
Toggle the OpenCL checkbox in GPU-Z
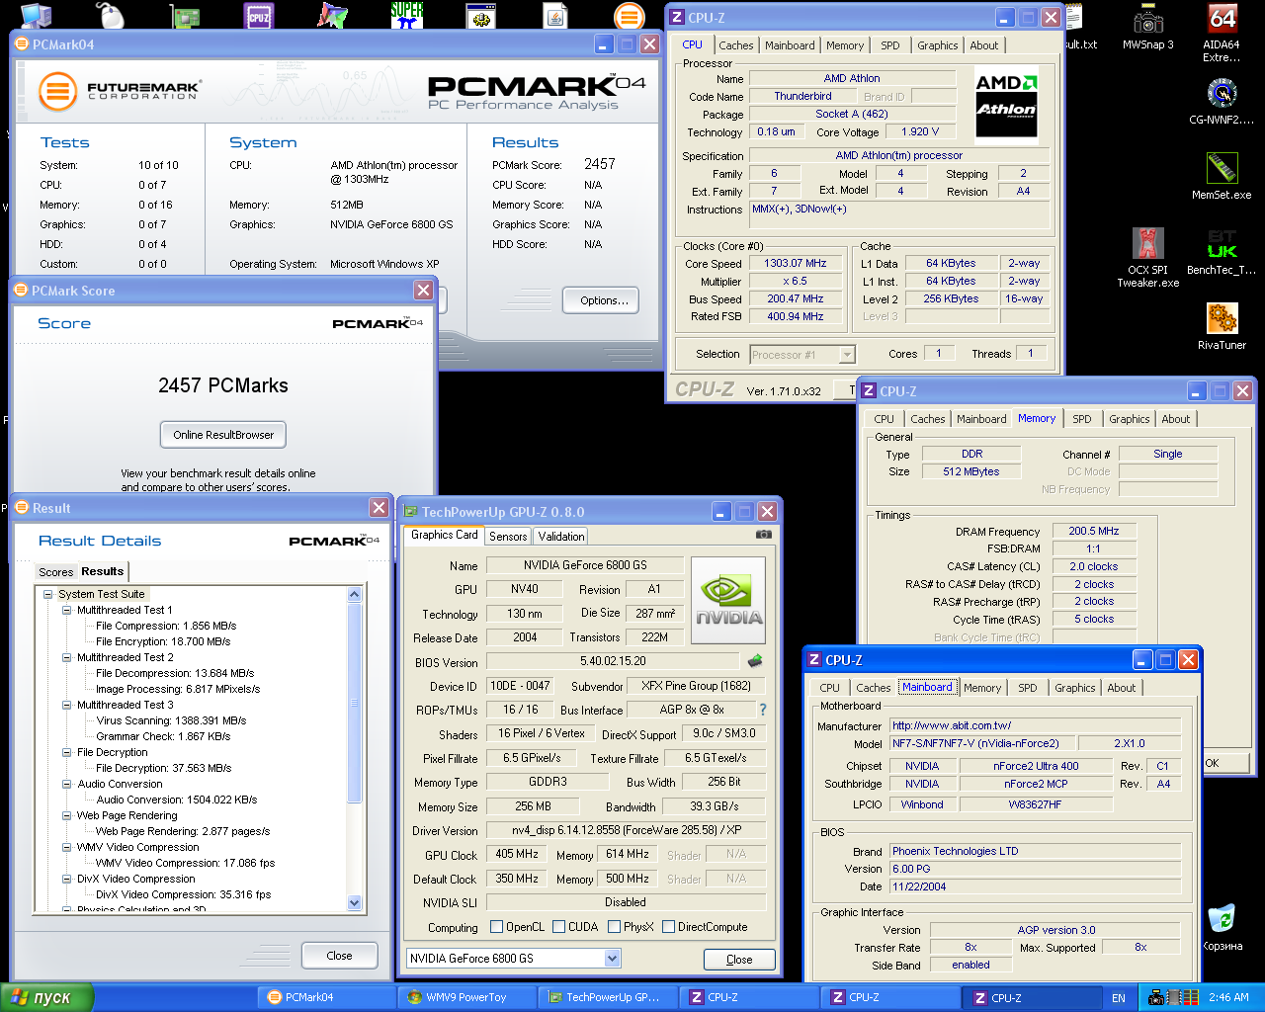(x=497, y=927)
